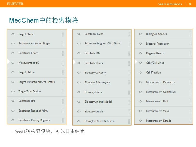The width and height of the screenshot is (196, 147).
Task: Grab the dotted handle of Substance Action on Target
Action: (x=63, y=44)
